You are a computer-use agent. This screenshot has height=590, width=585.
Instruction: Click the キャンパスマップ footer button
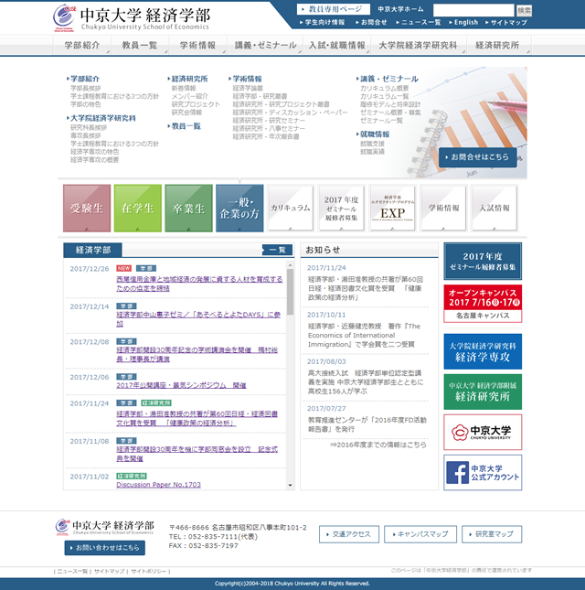coord(420,534)
